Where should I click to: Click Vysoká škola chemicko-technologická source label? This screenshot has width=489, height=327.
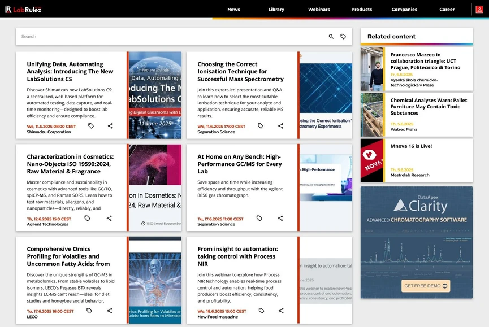(414, 82)
